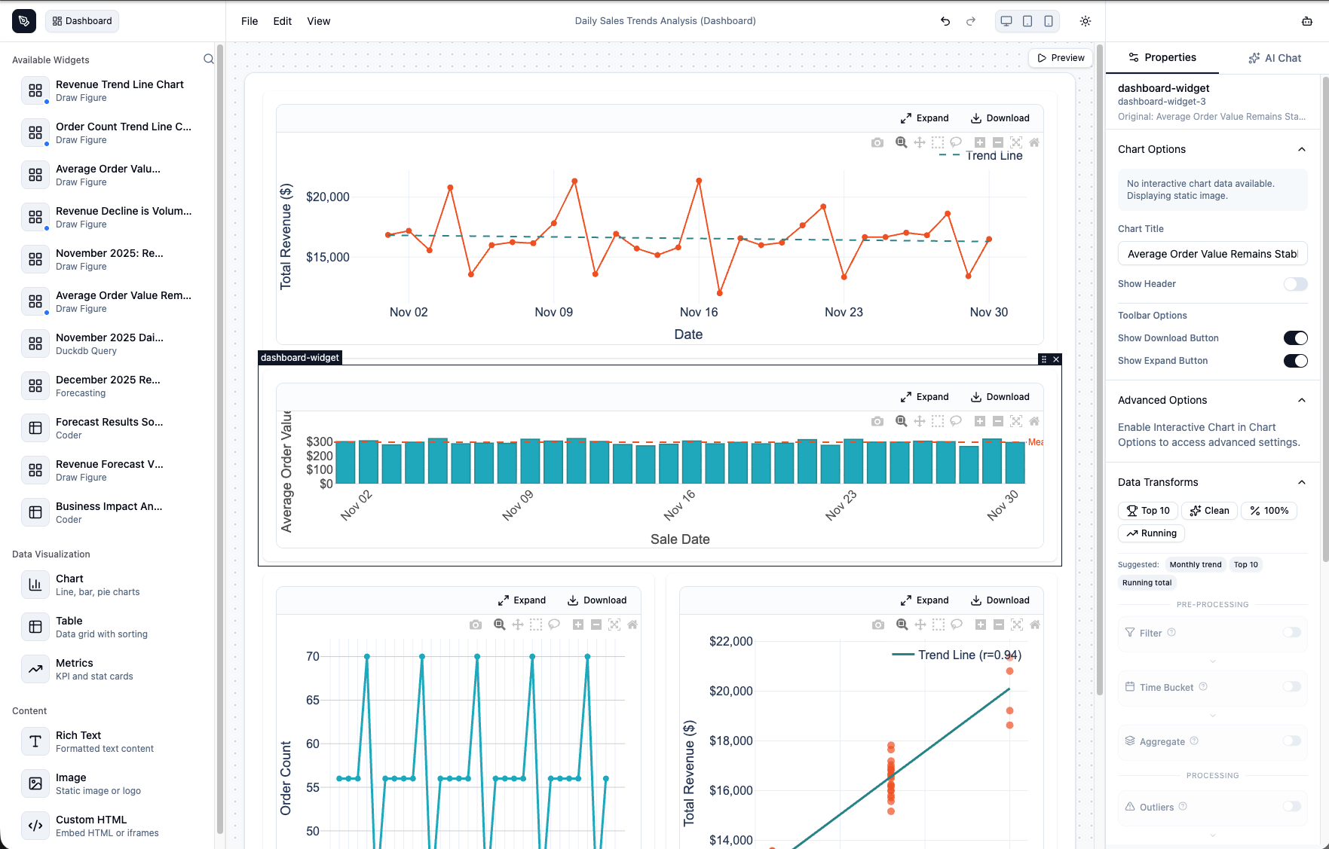Image resolution: width=1329 pixels, height=849 pixels.
Task: Edit the Chart Title input field
Action: click(x=1212, y=254)
